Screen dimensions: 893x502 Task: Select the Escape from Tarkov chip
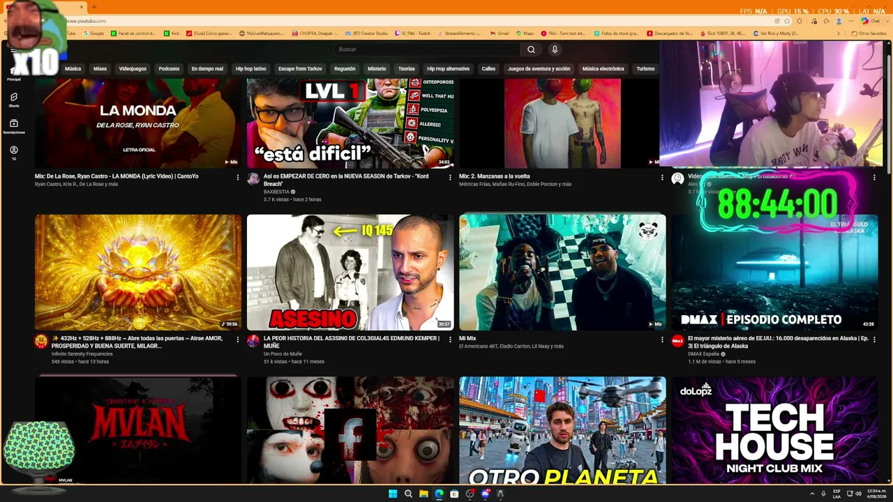300,69
